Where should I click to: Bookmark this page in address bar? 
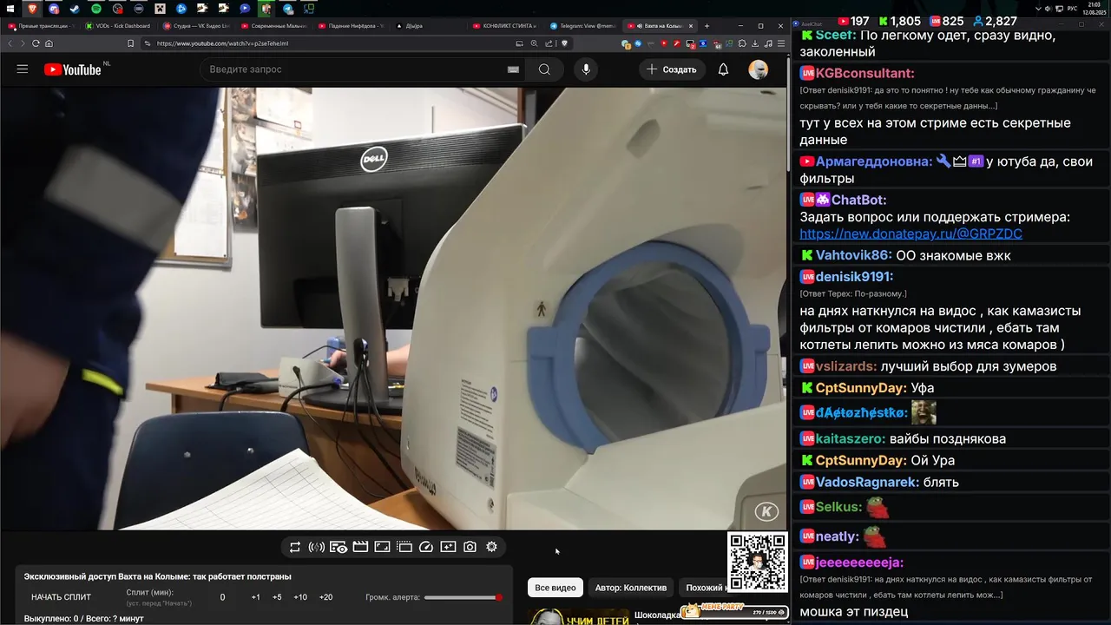130,43
